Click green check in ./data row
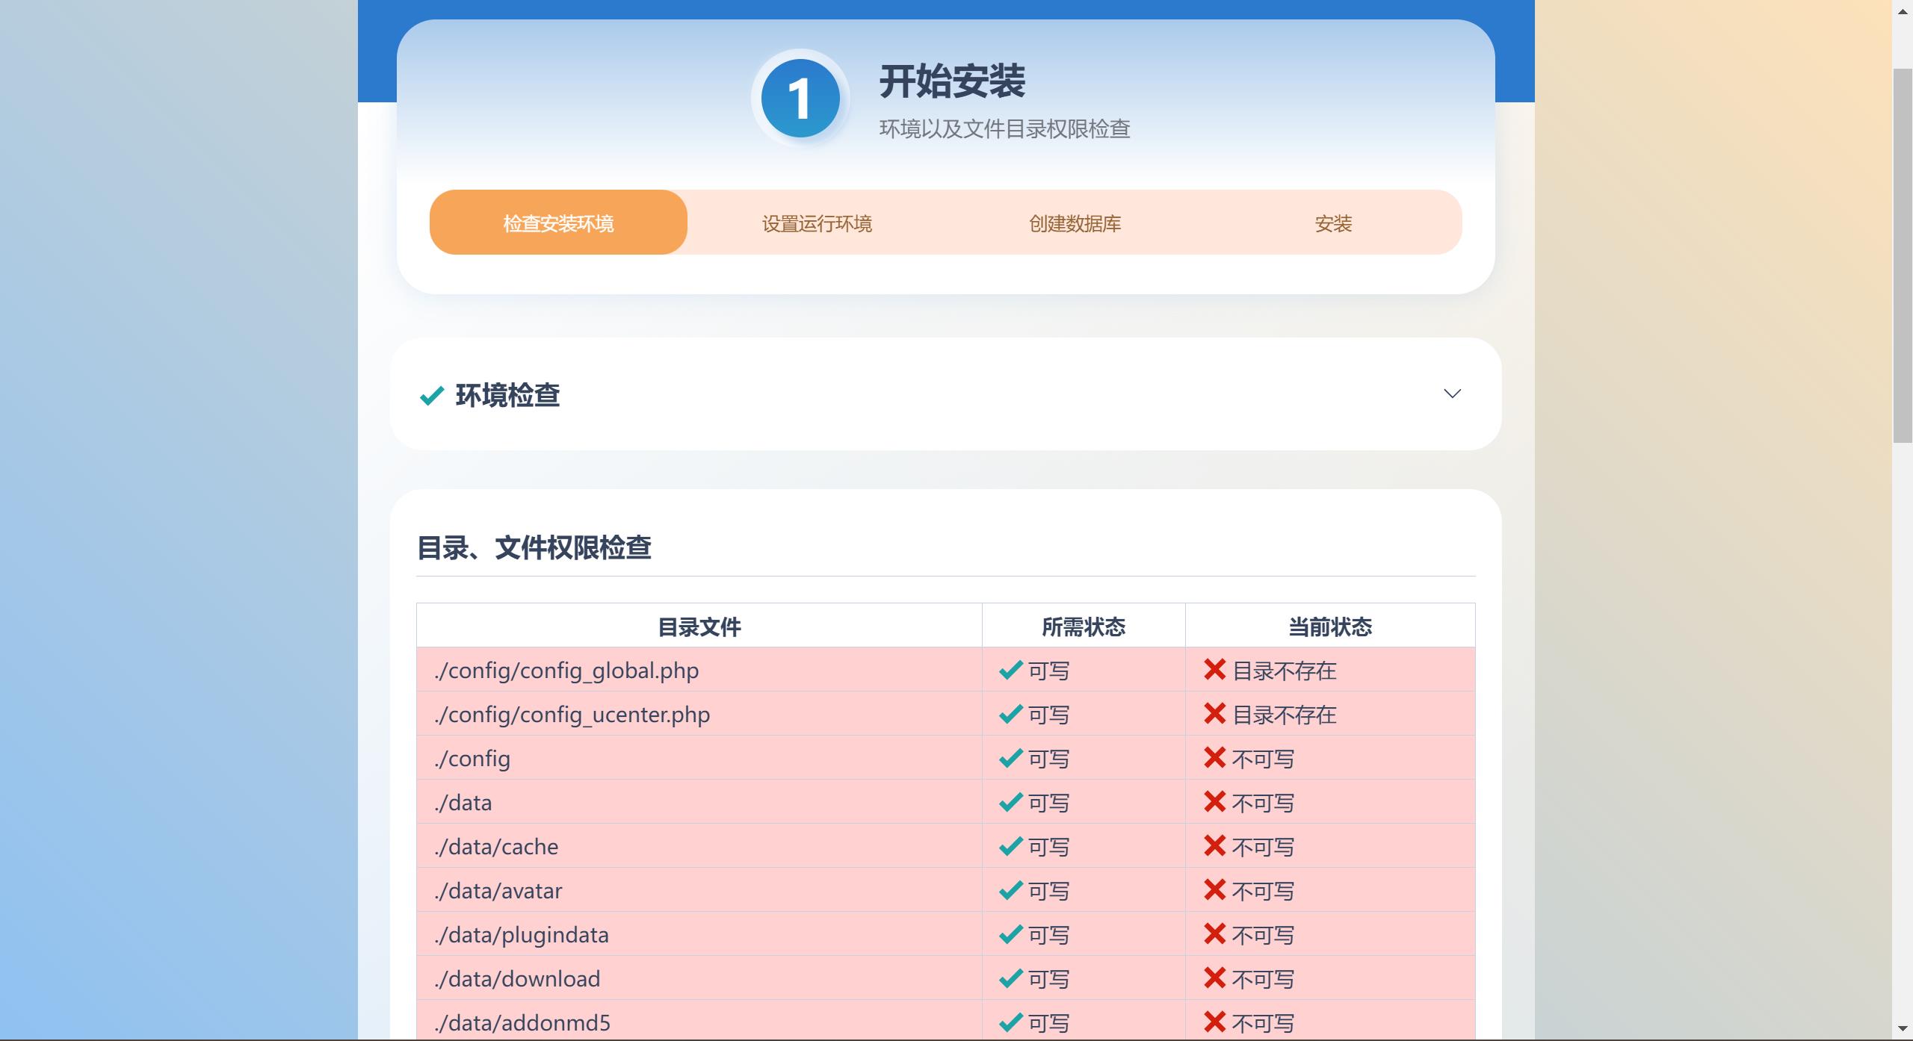 pyautogui.click(x=1010, y=802)
